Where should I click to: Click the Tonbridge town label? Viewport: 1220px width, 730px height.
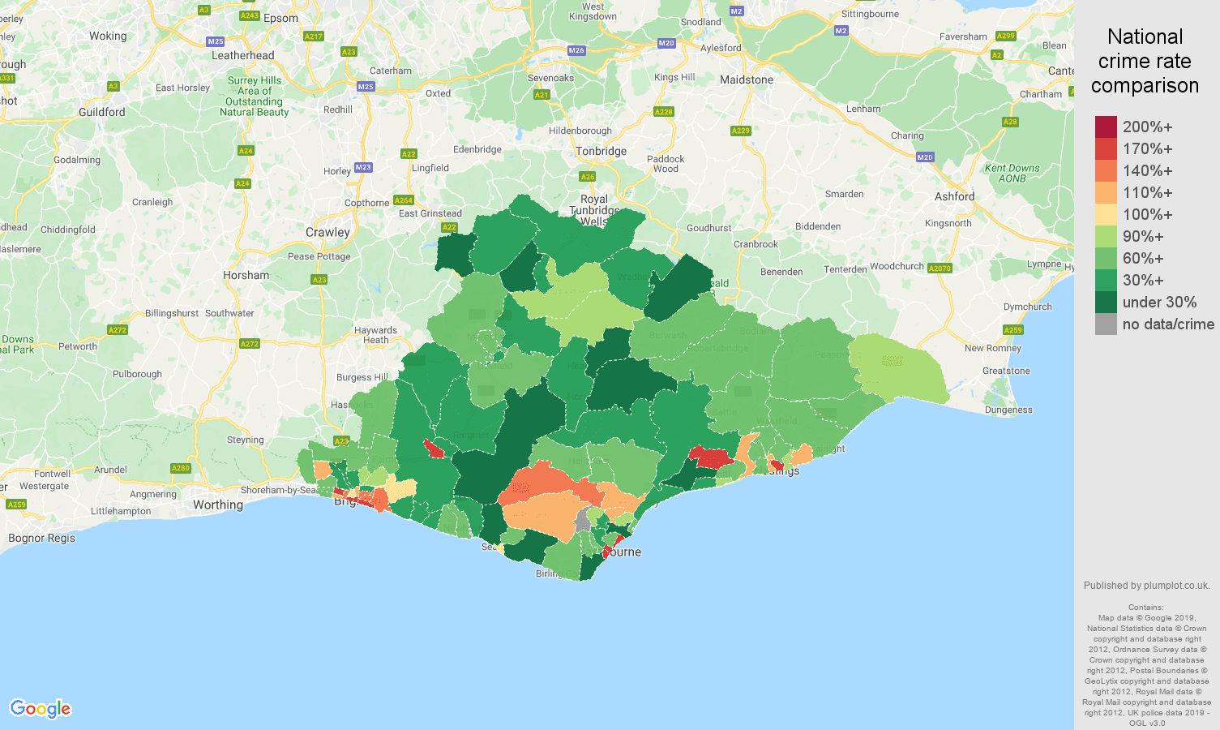[601, 151]
